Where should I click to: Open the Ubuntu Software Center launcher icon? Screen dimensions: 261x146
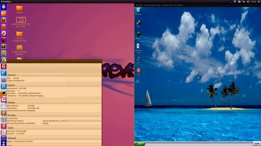tap(4, 27)
